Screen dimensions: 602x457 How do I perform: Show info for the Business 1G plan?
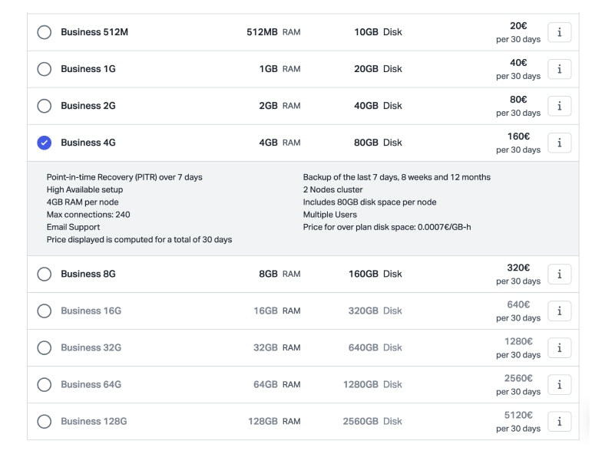point(559,69)
